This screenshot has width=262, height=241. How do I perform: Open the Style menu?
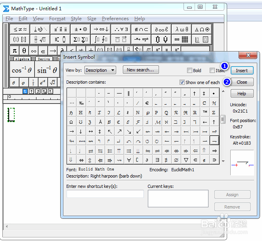[76, 19]
